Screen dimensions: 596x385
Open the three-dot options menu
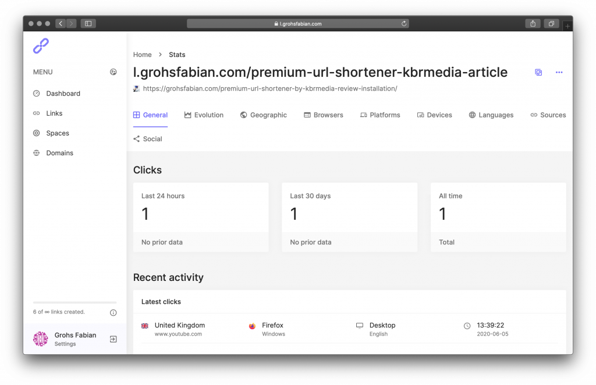point(559,72)
